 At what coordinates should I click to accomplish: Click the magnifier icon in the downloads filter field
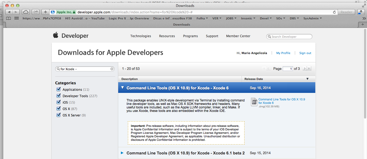coord(58,69)
